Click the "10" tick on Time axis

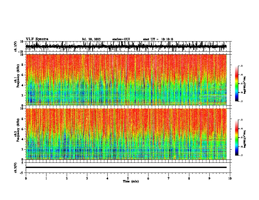(230, 178)
